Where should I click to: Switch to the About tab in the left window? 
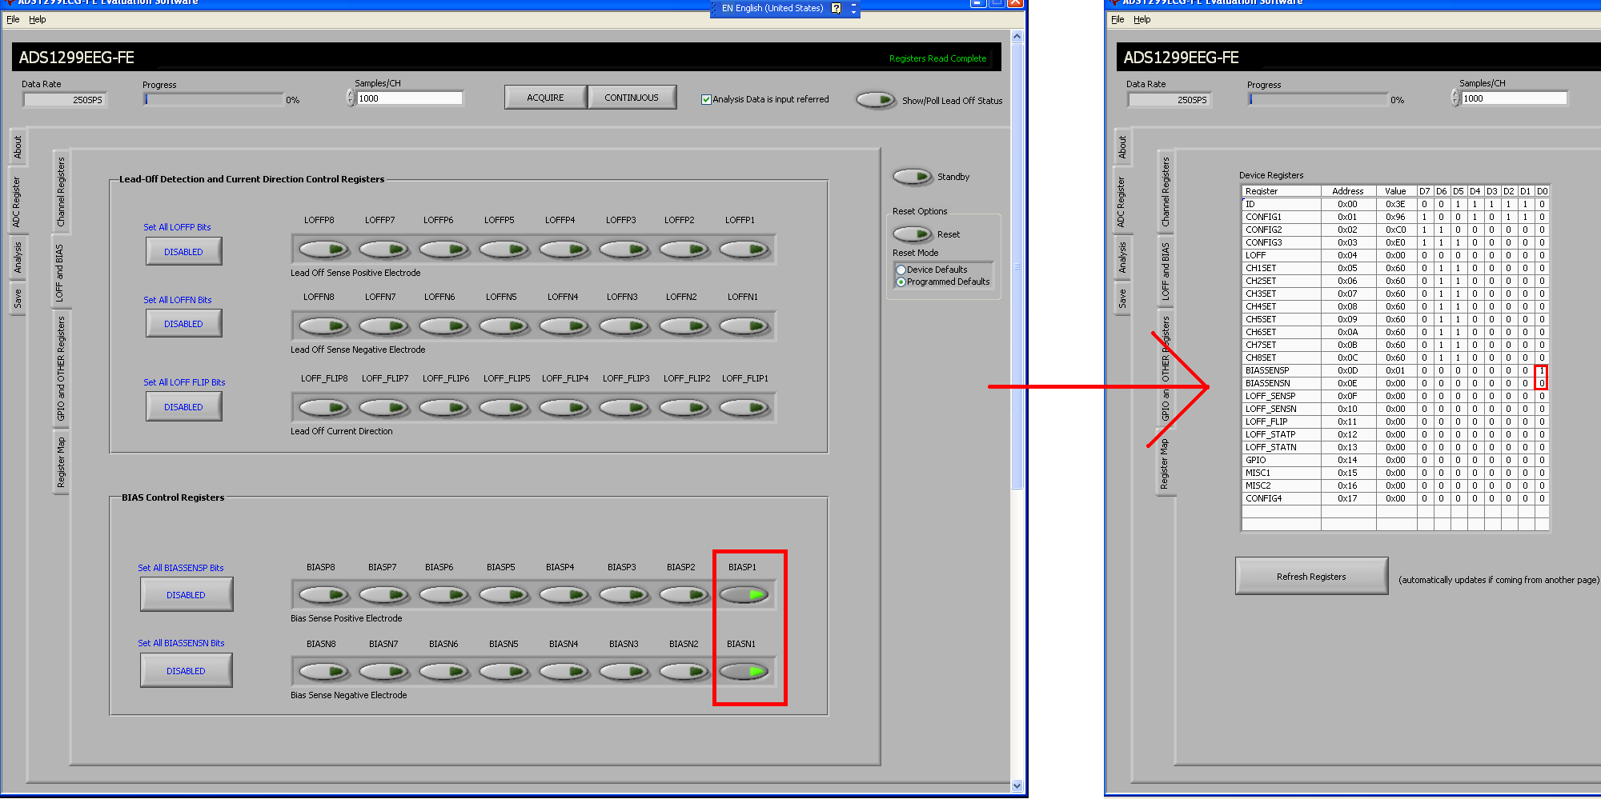[x=18, y=146]
